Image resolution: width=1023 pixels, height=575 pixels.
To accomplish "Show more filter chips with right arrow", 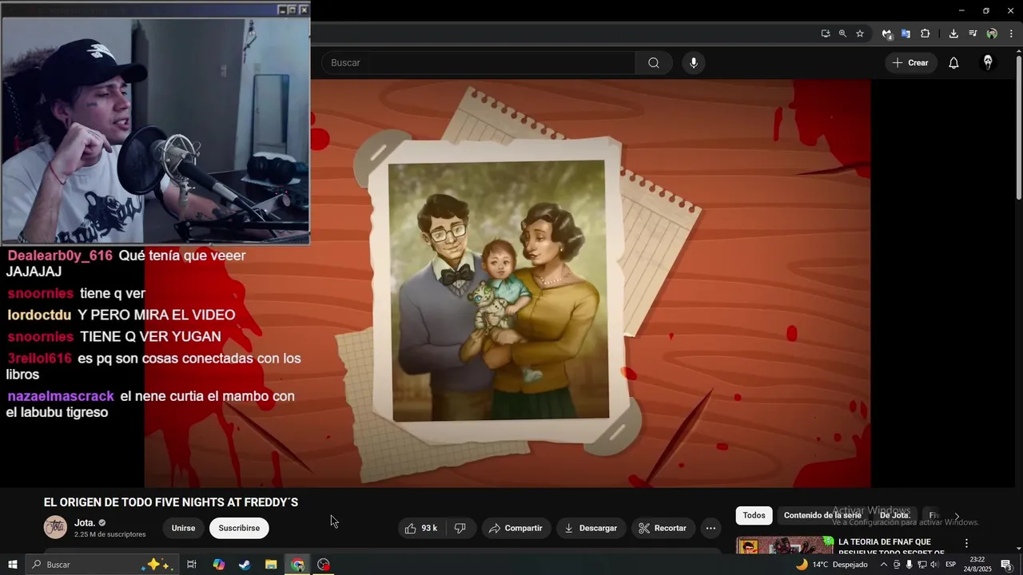I will click(x=957, y=516).
